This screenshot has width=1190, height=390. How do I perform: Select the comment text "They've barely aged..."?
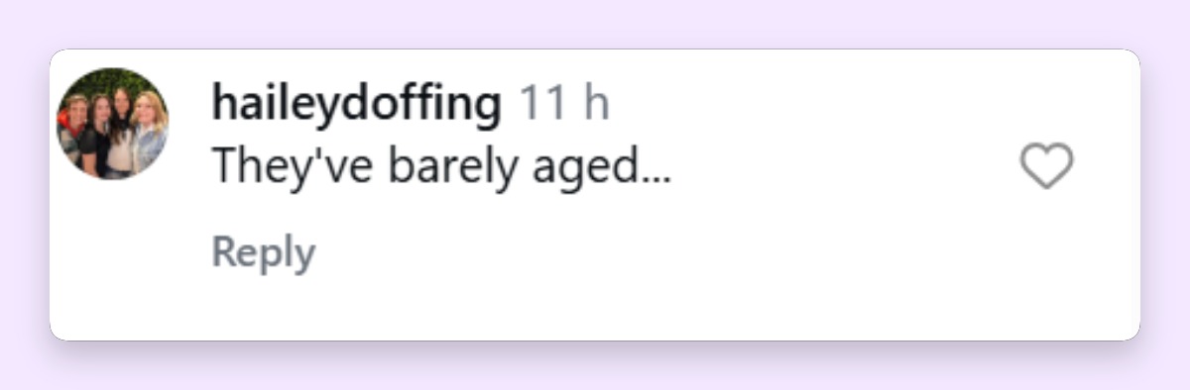442,168
